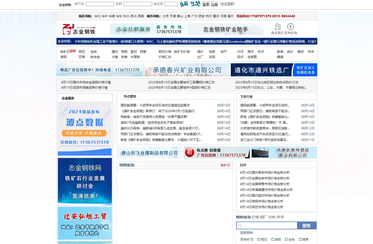Open 承德新赛特塑胶管业 ad banner
This screenshot has height=244, width=373.
click(284, 152)
